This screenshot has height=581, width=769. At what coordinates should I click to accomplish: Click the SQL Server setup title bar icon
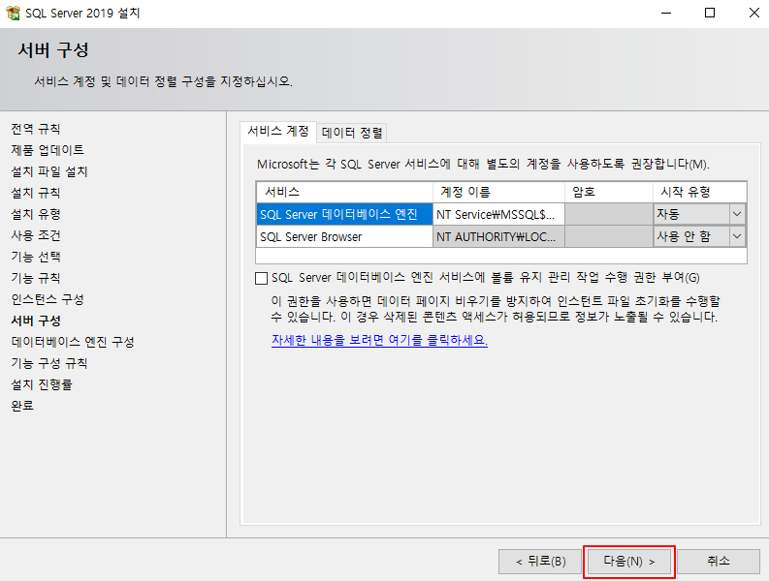point(13,13)
